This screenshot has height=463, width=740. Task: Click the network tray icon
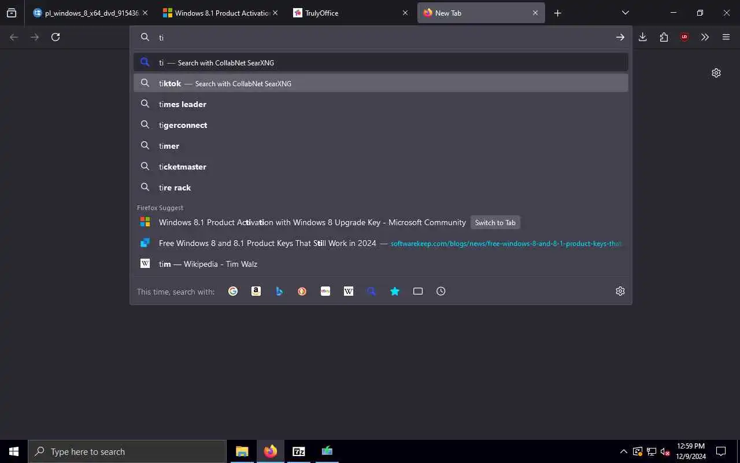(652, 451)
